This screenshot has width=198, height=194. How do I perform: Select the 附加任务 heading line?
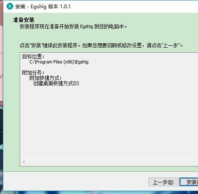pyautogui.click(x=33, y=72)
